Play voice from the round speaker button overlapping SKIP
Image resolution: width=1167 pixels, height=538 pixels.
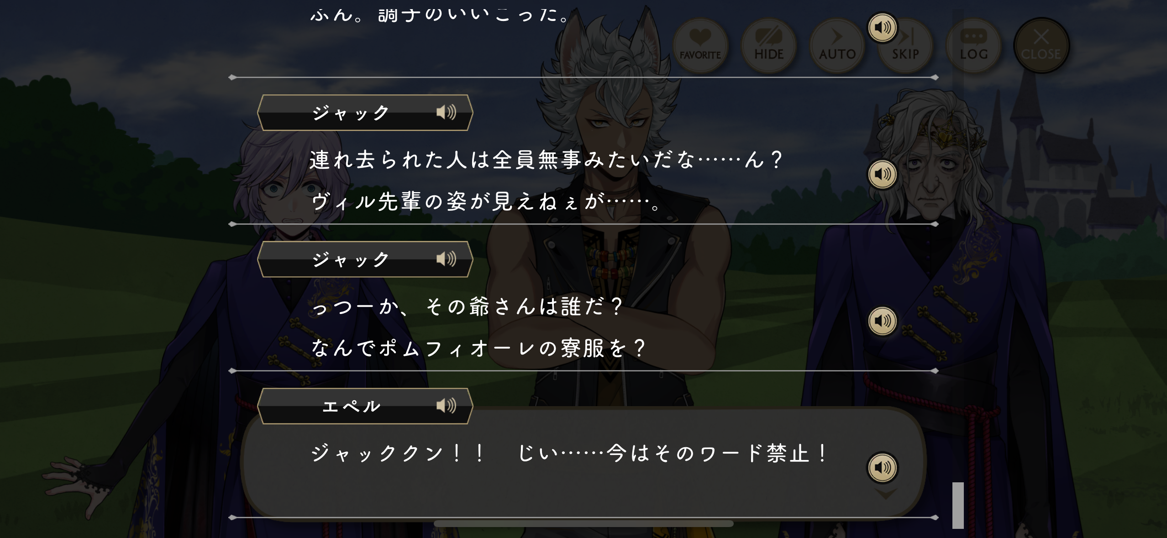click(x=882, y=28)
